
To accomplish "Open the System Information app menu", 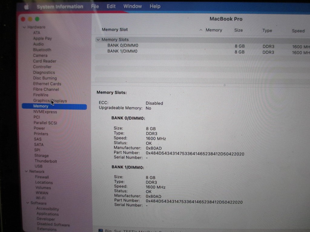I will click(x=60, y=7).
